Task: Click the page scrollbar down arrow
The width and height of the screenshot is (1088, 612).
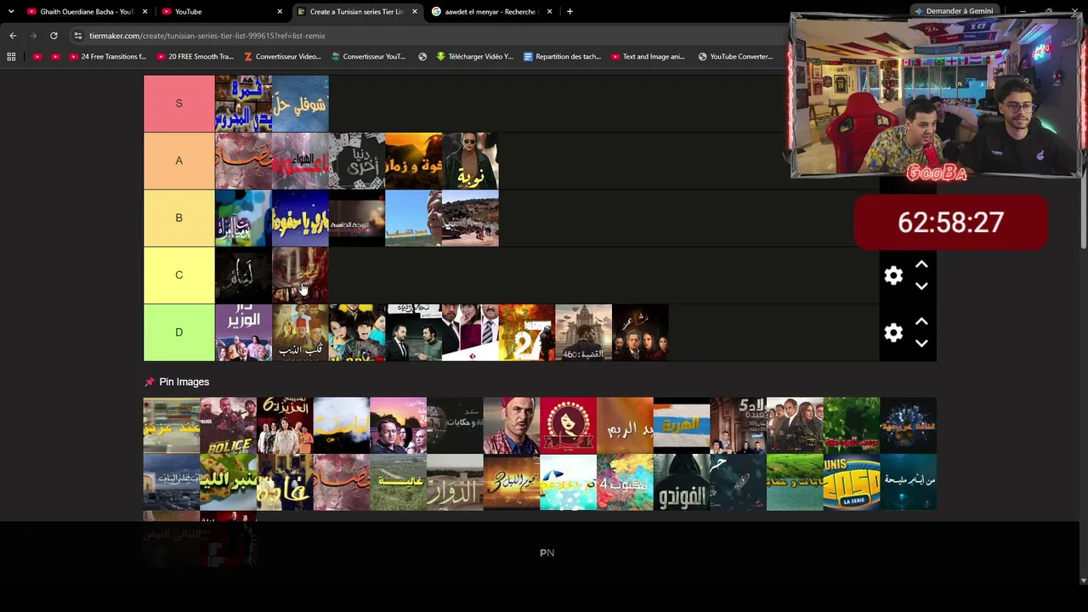Action: click(x=1083, y=581)
